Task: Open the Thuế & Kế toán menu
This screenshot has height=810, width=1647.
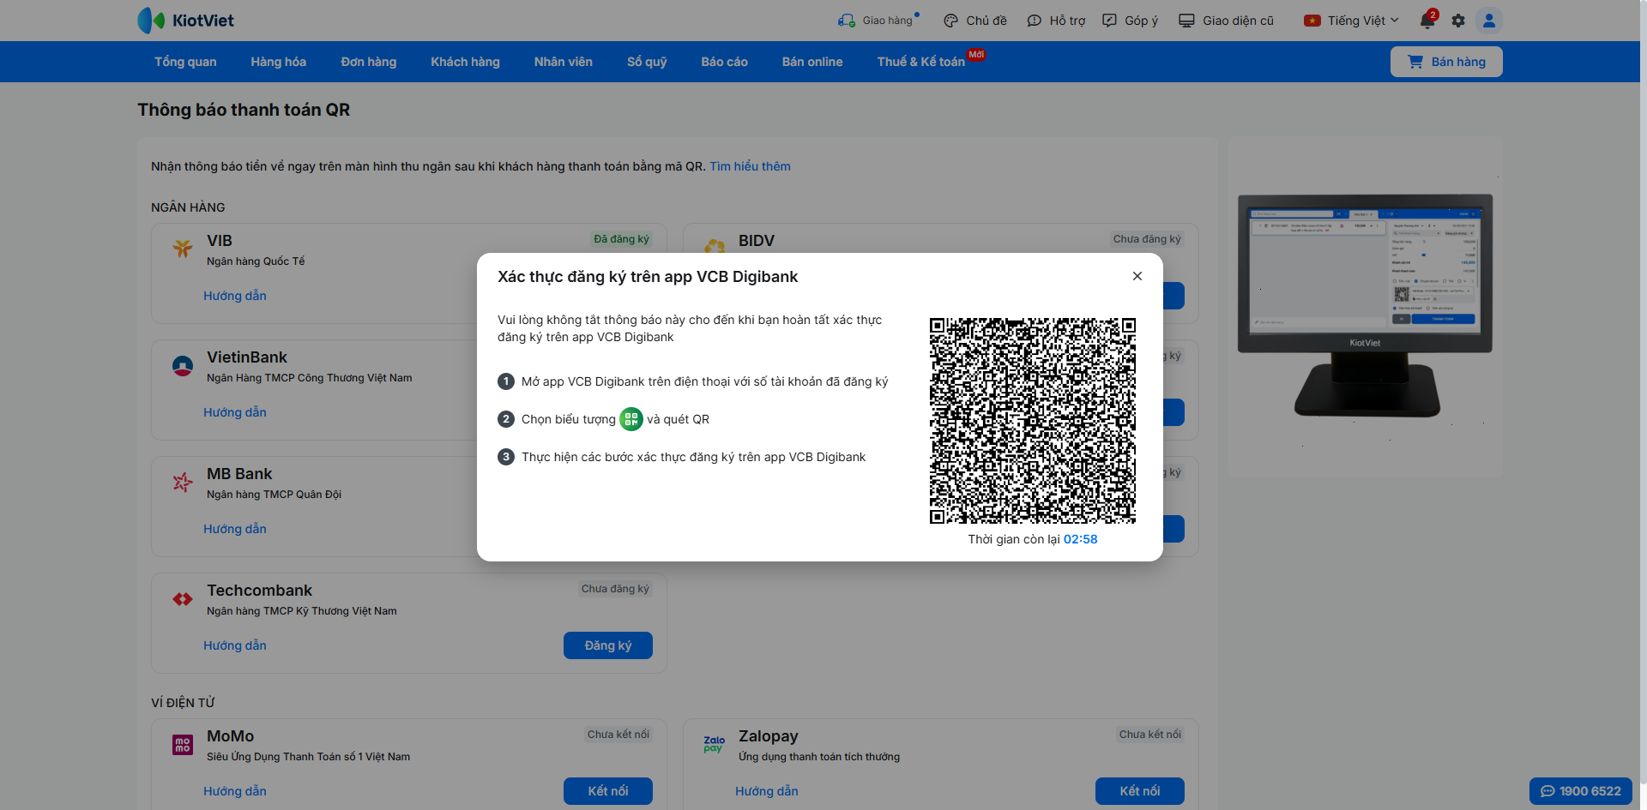Action: (x=921, y=62)
